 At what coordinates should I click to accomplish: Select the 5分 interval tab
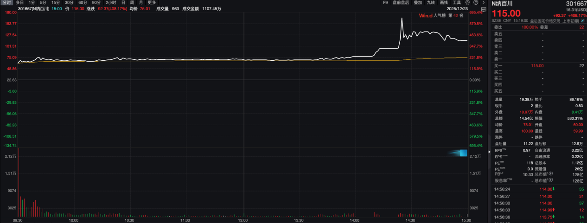tap(43, 3)
